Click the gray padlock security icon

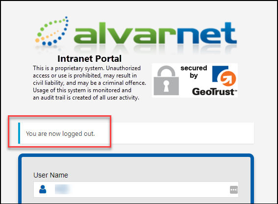166,80
